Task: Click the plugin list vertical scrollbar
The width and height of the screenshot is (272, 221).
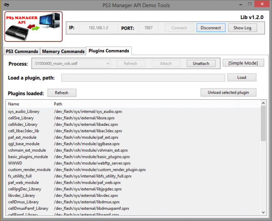Action: [263, 125]
